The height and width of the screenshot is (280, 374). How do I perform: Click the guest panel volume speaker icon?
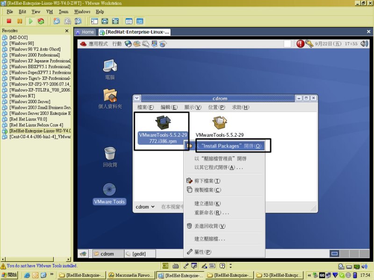coord(364,44)
